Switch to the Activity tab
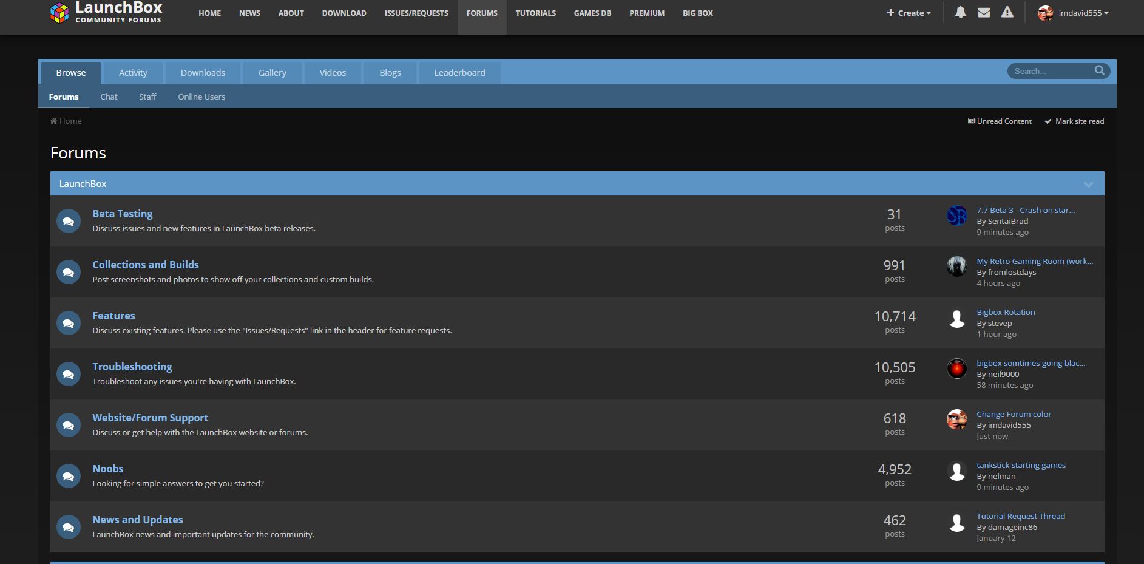1144x564 pixels. coord(133,73)
